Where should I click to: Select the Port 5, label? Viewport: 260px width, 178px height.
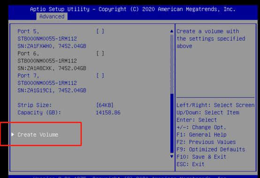28,31
